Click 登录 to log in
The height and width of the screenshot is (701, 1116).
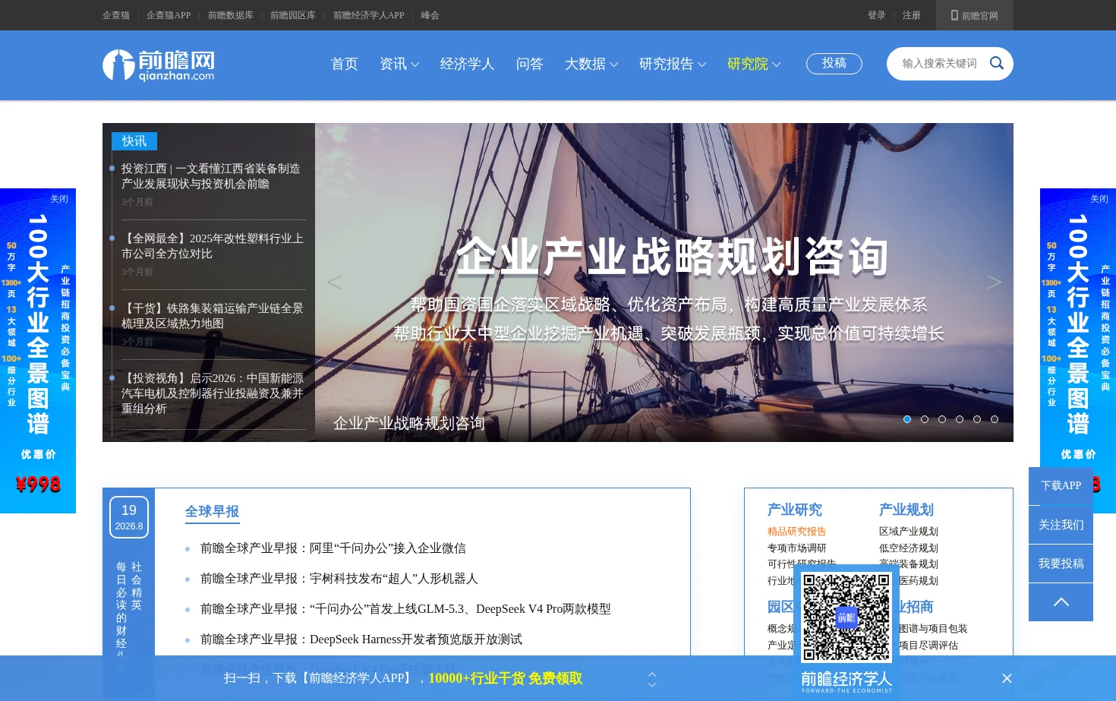877,15
